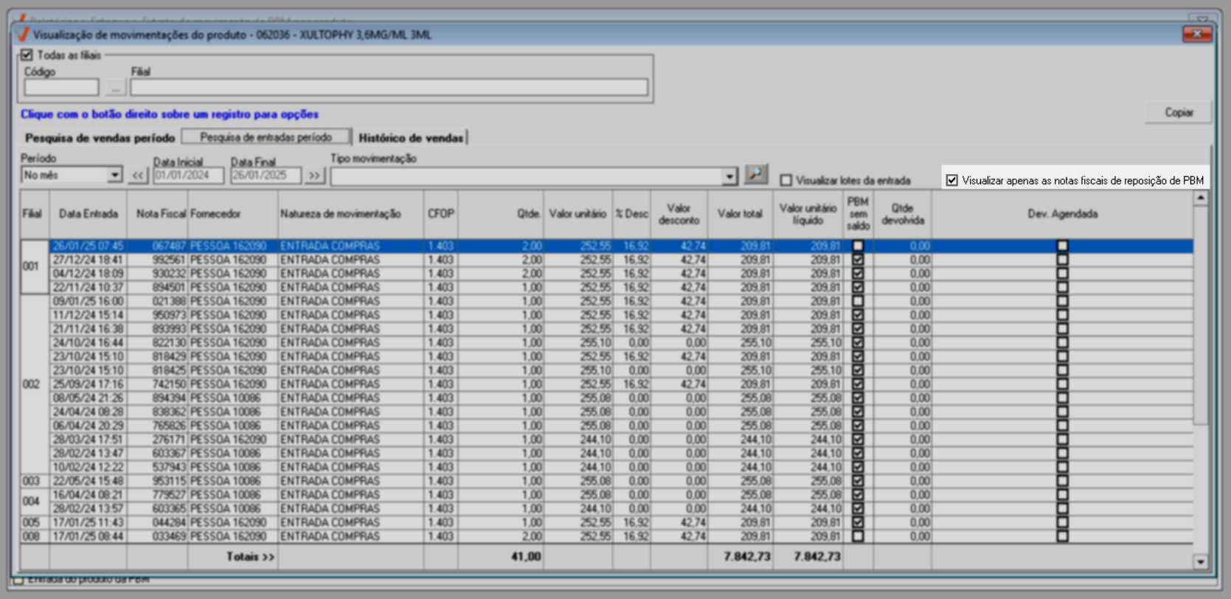
Task: Check Dev. Agendada box in first row
Action: pyautogui.click(x=1062, y=246)
